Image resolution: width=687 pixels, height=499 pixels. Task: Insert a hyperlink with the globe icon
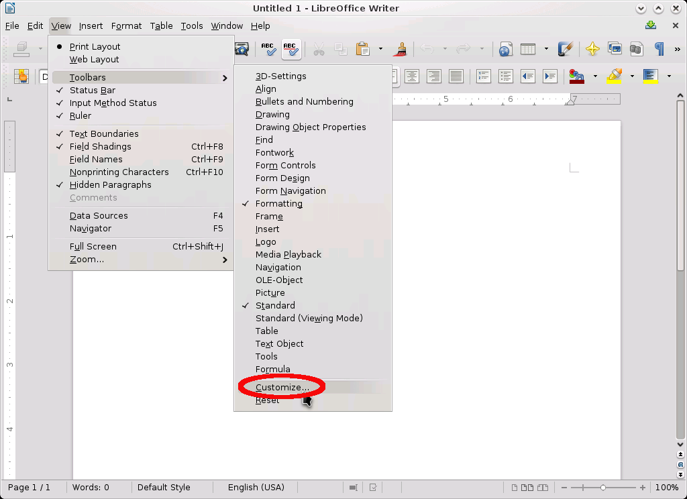coord(505,49)
